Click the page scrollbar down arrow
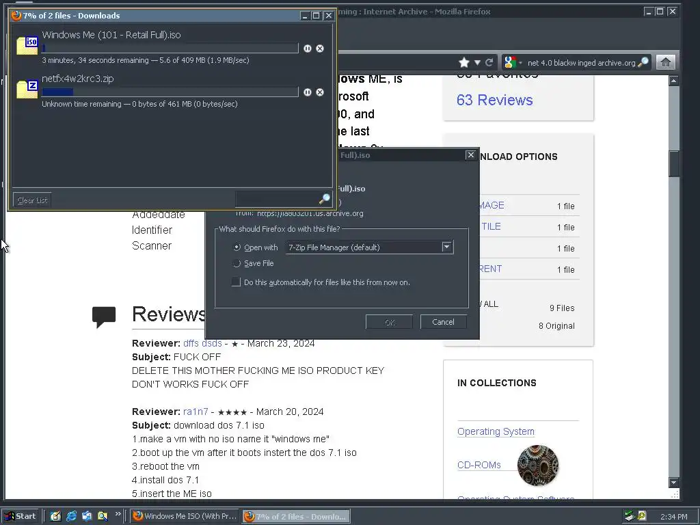This screenshot has width=700, height=525. point(673,483)
